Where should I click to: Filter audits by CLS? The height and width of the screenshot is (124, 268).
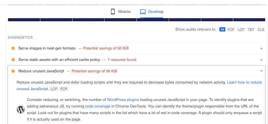(x=261, y=29)
